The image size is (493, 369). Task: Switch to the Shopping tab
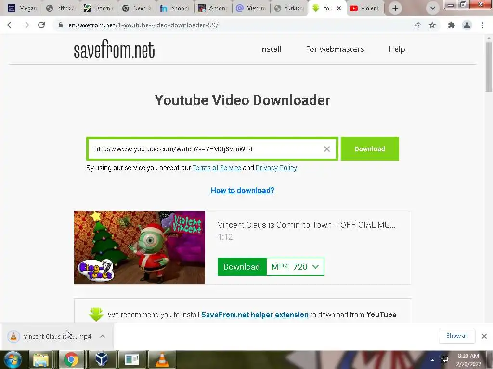click(x=174, y=8)
